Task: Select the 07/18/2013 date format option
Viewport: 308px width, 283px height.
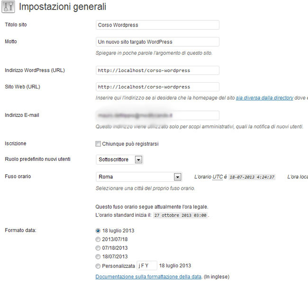Action: [x=99, y=248]
